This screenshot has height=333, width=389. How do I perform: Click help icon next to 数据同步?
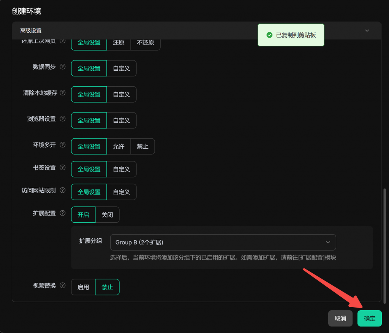[x=63, y=67]
